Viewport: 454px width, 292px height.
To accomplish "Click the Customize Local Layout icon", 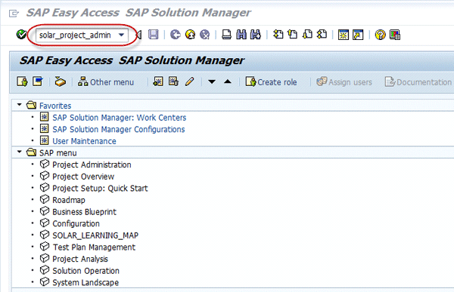I will coord(395,35).
